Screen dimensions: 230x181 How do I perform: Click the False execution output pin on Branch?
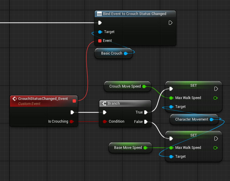[146, 121]
